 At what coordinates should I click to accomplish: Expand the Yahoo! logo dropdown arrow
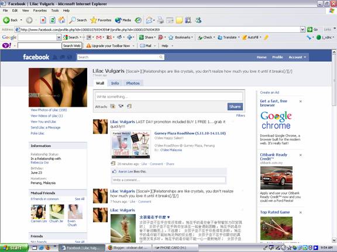15,45
